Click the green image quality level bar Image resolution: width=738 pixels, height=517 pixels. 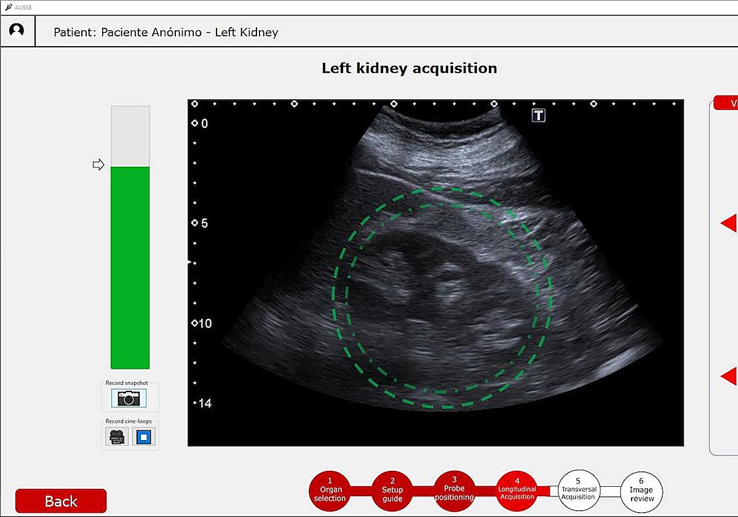[130, 267]
